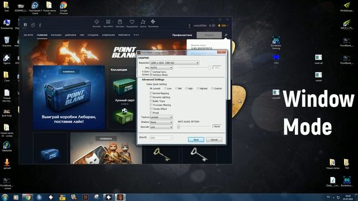This screenshot has height=201, width=358.
Task: Enable the Terrain Effect checkbox
Action: point(151,109)
